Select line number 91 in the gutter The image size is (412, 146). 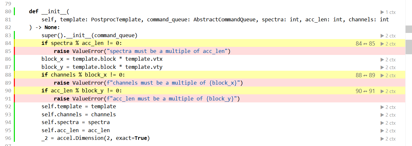click(8, 99)
